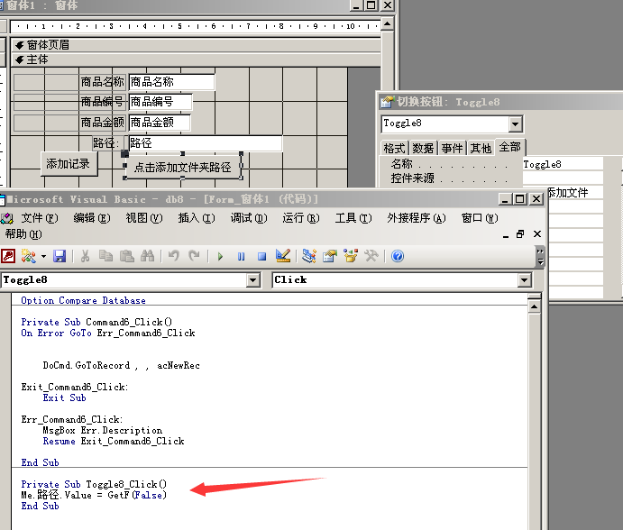Expand the Toggle8 object dropdown in code window
Image resolution: width=623 pixels, height=530 pixels.
[253, 280]
